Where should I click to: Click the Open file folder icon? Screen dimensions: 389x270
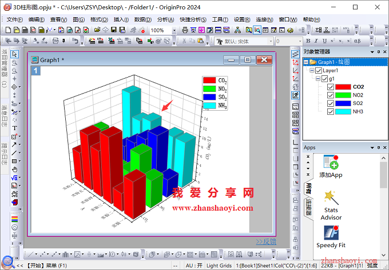tap(97, 30)
